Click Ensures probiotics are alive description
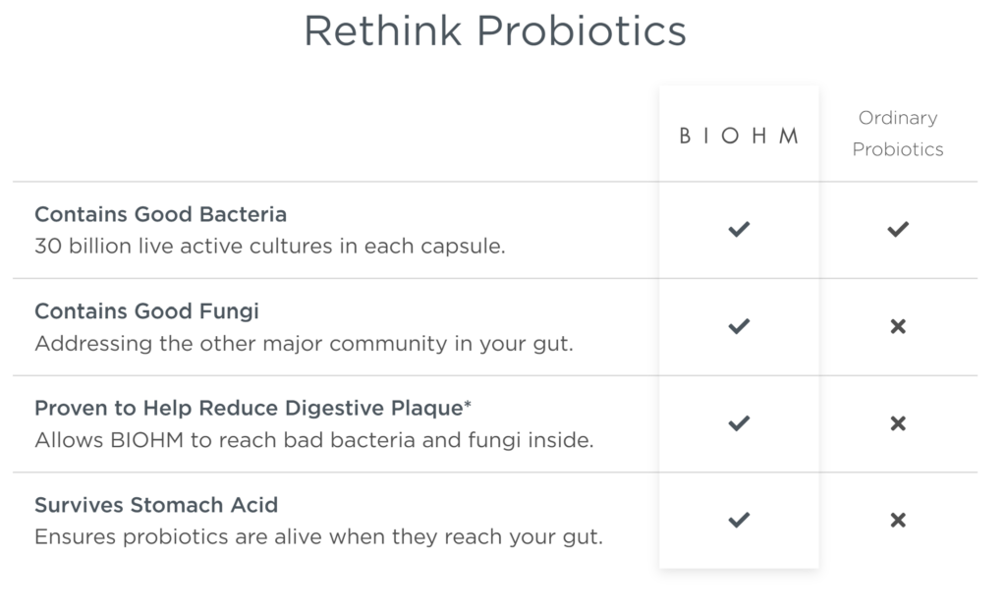 click(x=319, y=536)
